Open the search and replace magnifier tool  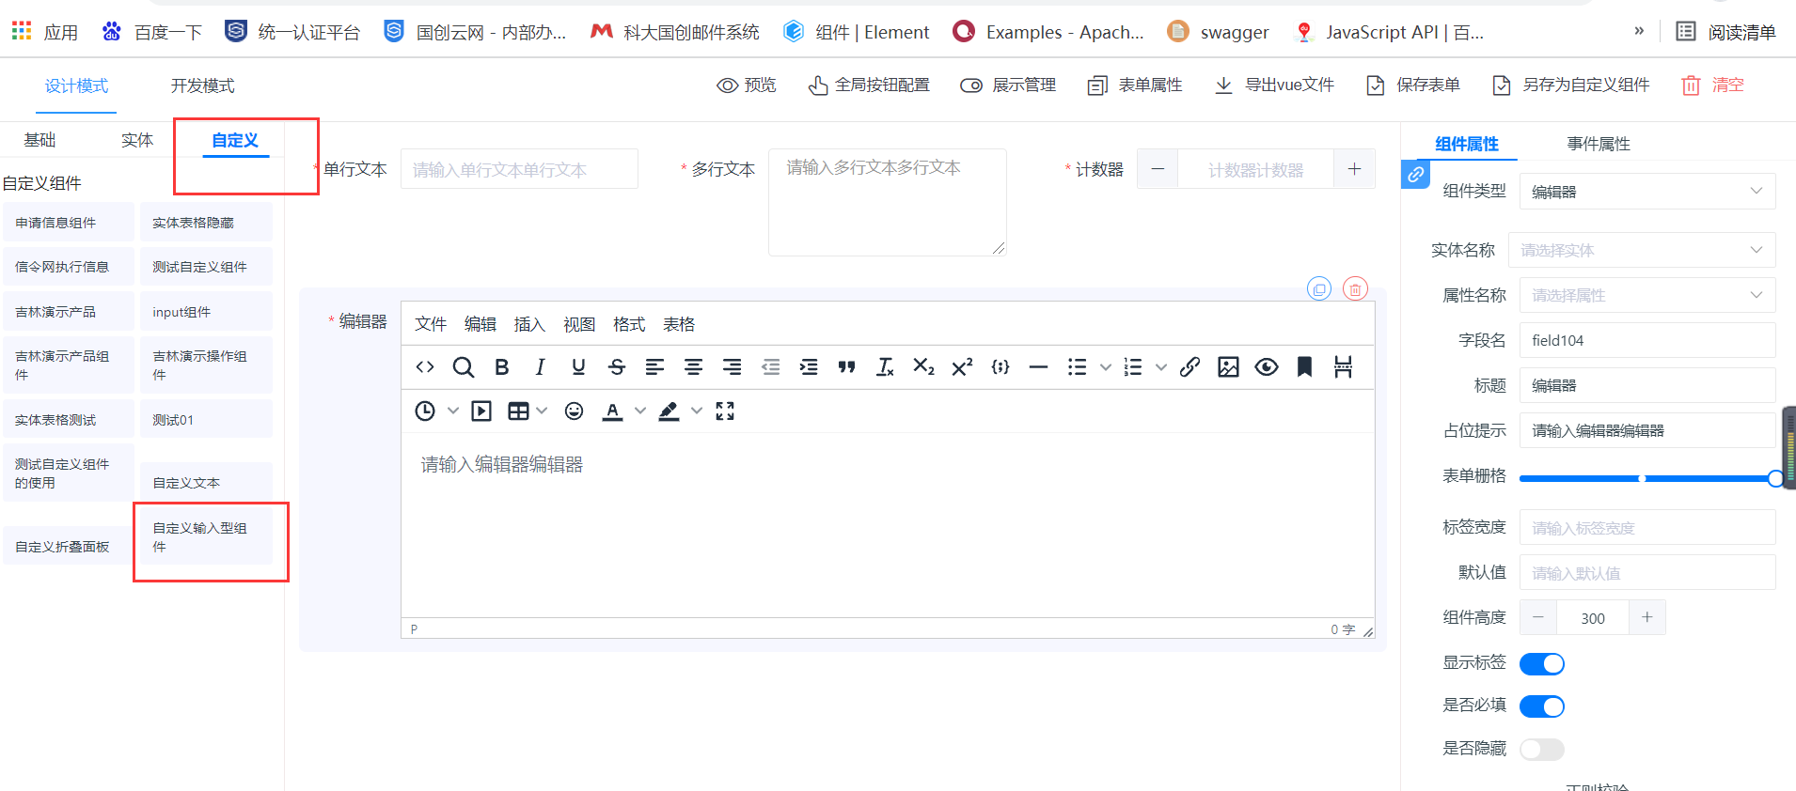click(463, 367)
